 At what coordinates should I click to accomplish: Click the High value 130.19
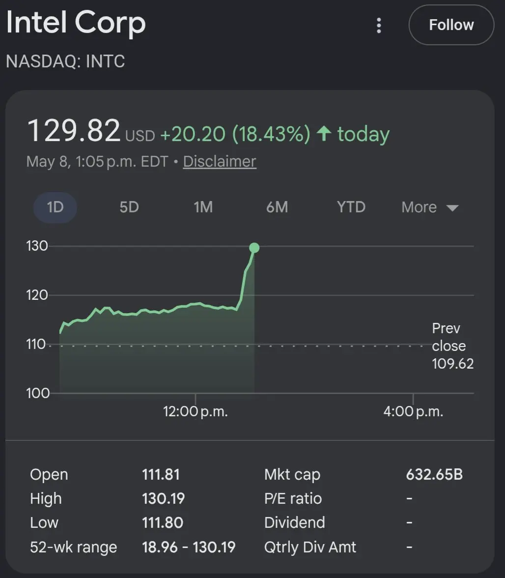tap(163, 499)
